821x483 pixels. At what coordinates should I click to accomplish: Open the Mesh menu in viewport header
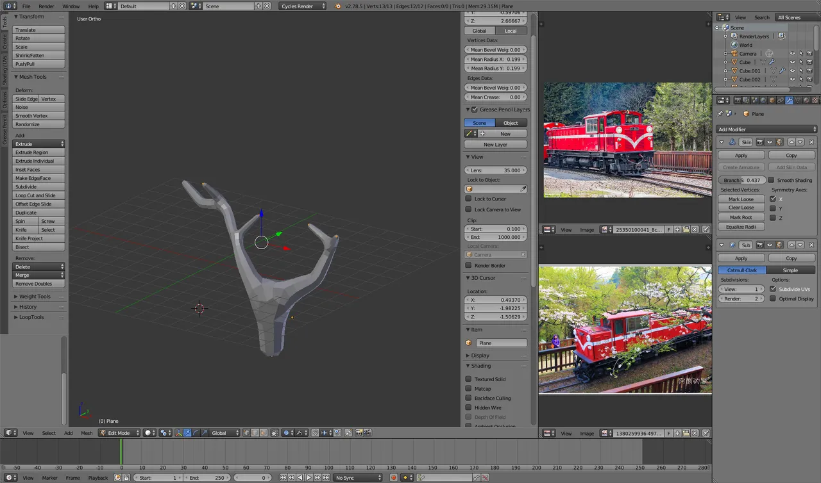click(x=87, y=433)
